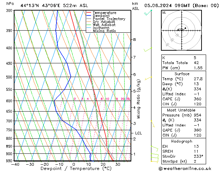Click the surface Temp value 27.8
Image resolution: width=222 pixels, height=171 pixels.
[198, 79]
